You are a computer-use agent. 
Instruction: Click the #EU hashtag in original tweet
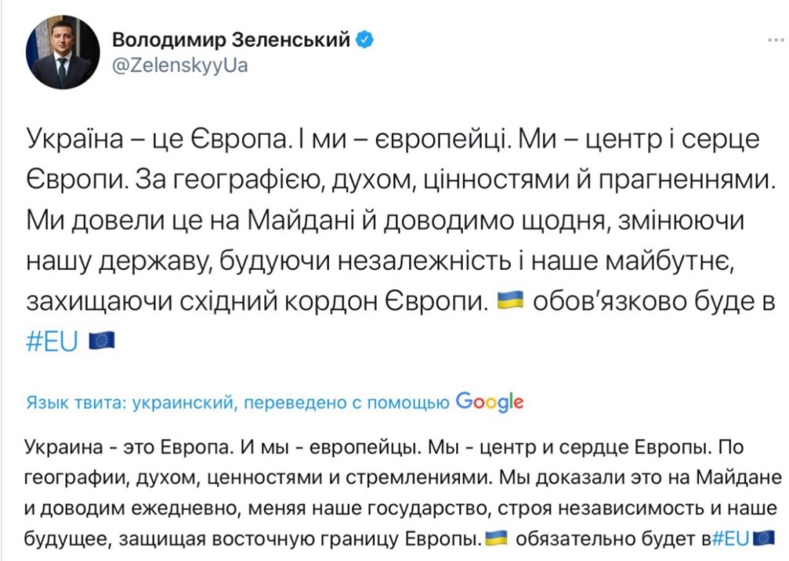click(x=53, y=340)
